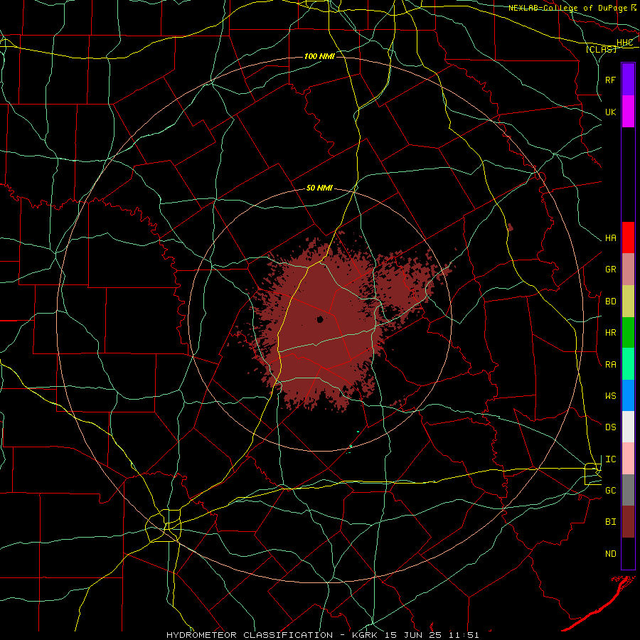Click the IC legend label

[x=610, y=459]
